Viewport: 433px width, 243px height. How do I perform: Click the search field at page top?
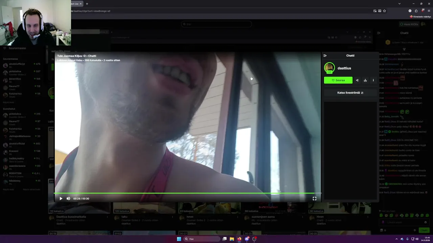click(x=216, y=24)
